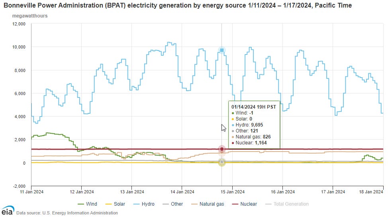Image resolution: width=388 pixels, height=218 pixels.
Task: Click the -2,000 y-axis label
Action: [x=19, y=186]
